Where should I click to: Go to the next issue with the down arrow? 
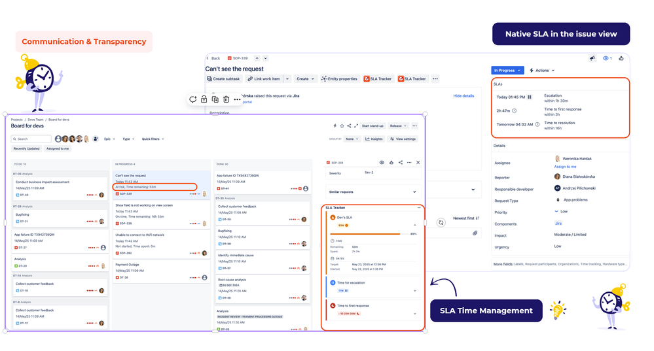[x=265, y=58]
